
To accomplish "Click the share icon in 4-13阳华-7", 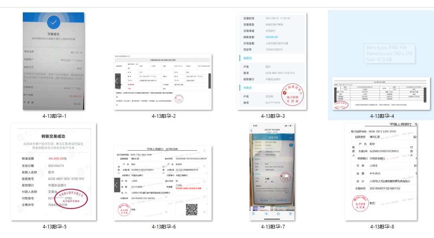I will tap(253, 214).
